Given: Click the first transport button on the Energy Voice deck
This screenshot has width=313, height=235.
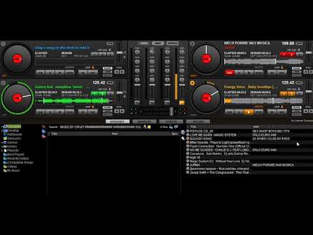Looking at the screenshot, I should [230, 112].
